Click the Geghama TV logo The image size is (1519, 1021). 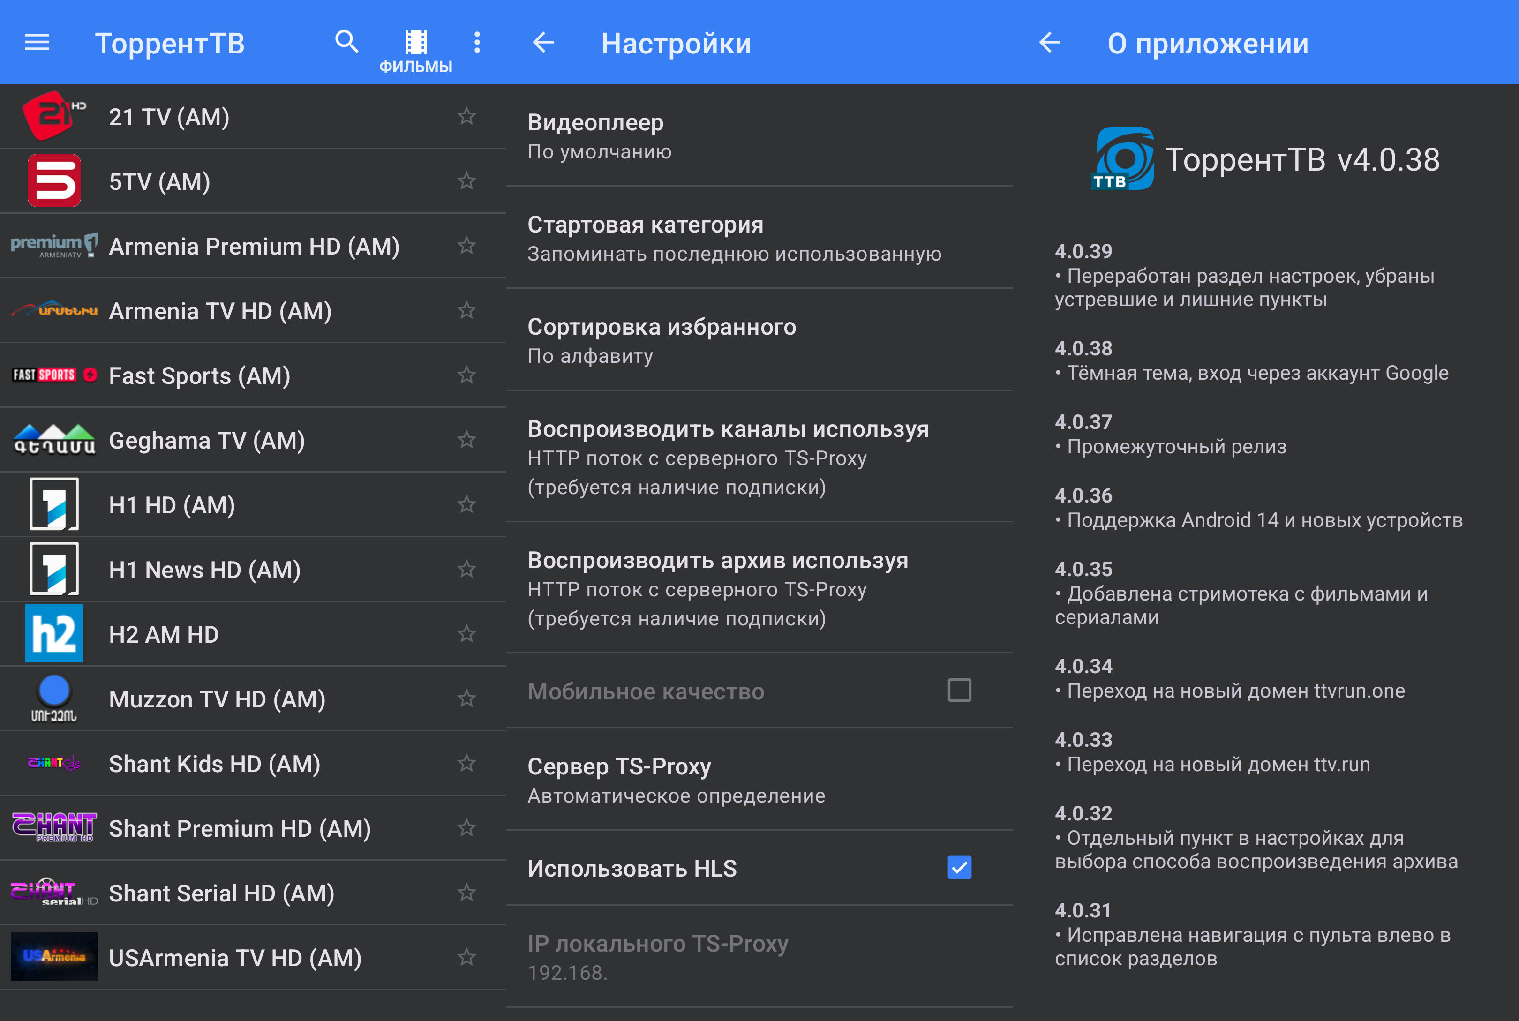[54, 440]
